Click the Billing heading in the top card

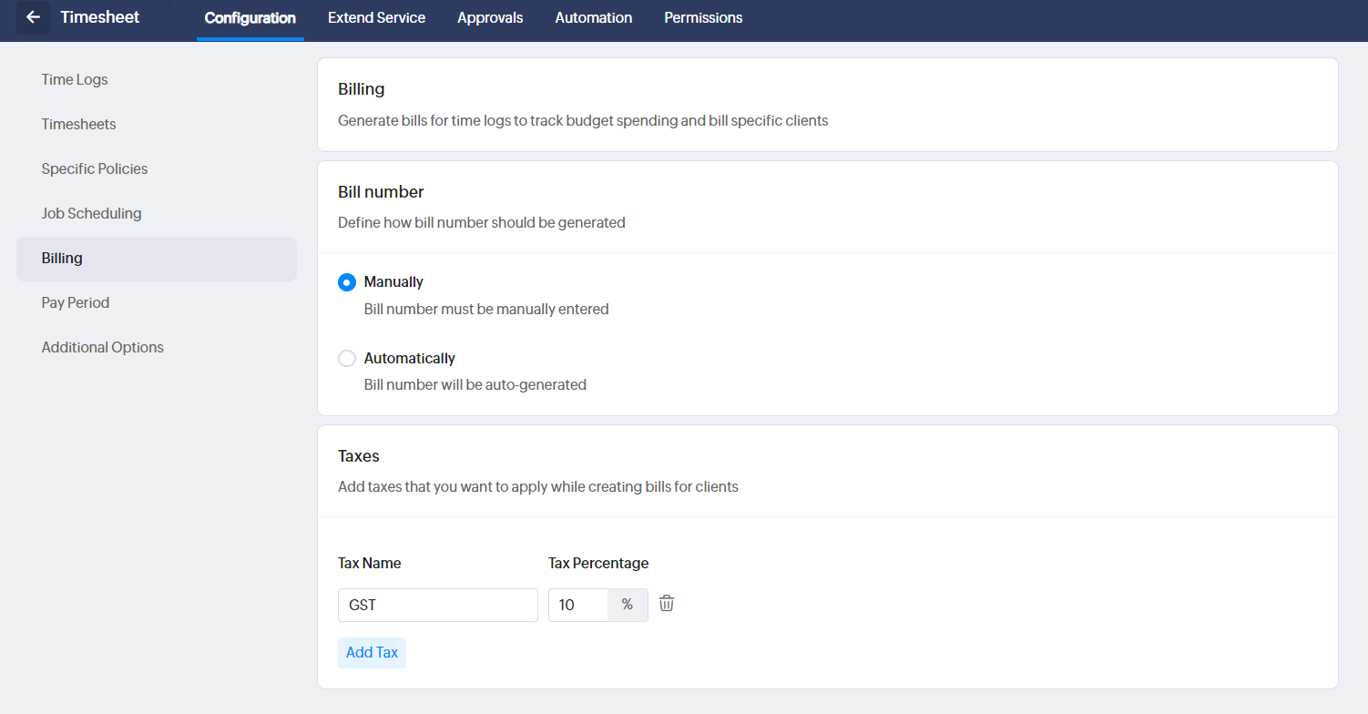point(362,89)
